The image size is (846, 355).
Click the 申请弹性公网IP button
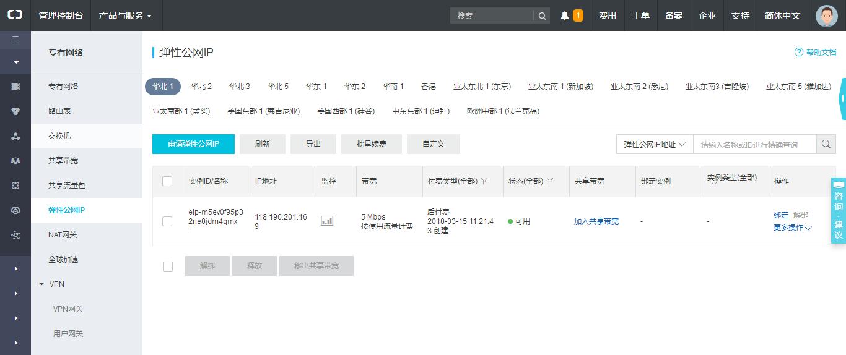[x=193, y=144]
